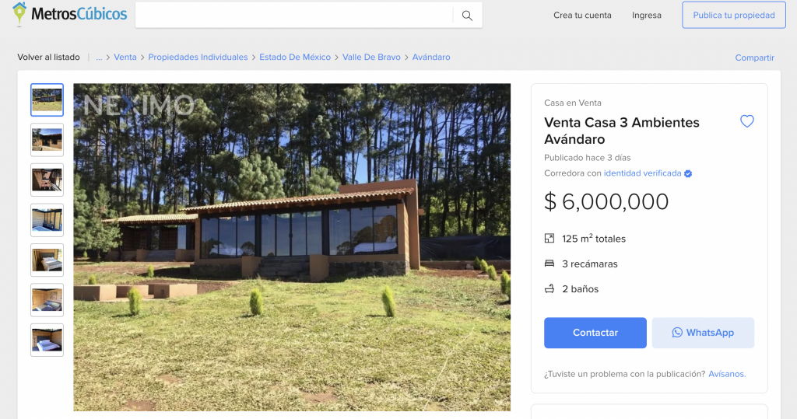Contact seller via WhatsApp button
797x419 pixels.
(x=703, y=333)
